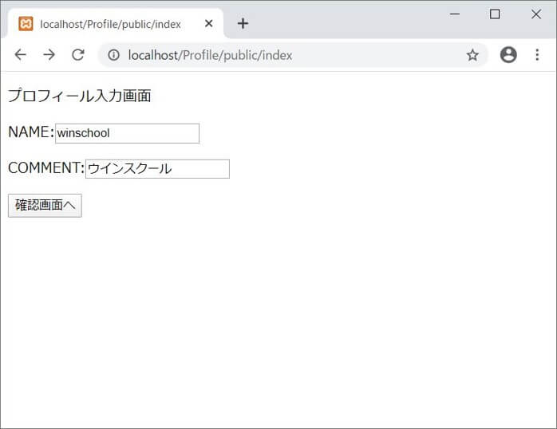Image resolution: width=557 pixels, height=429 pixels.
Task: Click the COMMENT input field
Action: point(157,169)
